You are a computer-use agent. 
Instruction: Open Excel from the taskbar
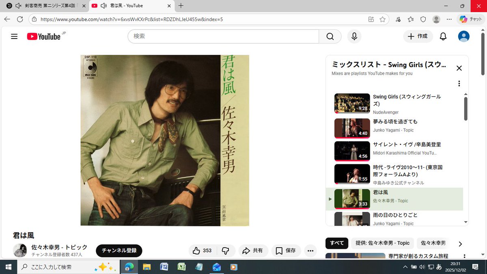tap(181, 267)
